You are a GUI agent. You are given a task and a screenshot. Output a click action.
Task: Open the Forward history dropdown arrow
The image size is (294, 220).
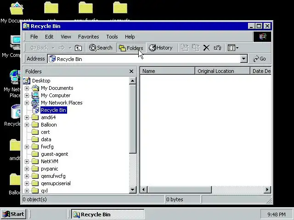[x=70, y=48]
